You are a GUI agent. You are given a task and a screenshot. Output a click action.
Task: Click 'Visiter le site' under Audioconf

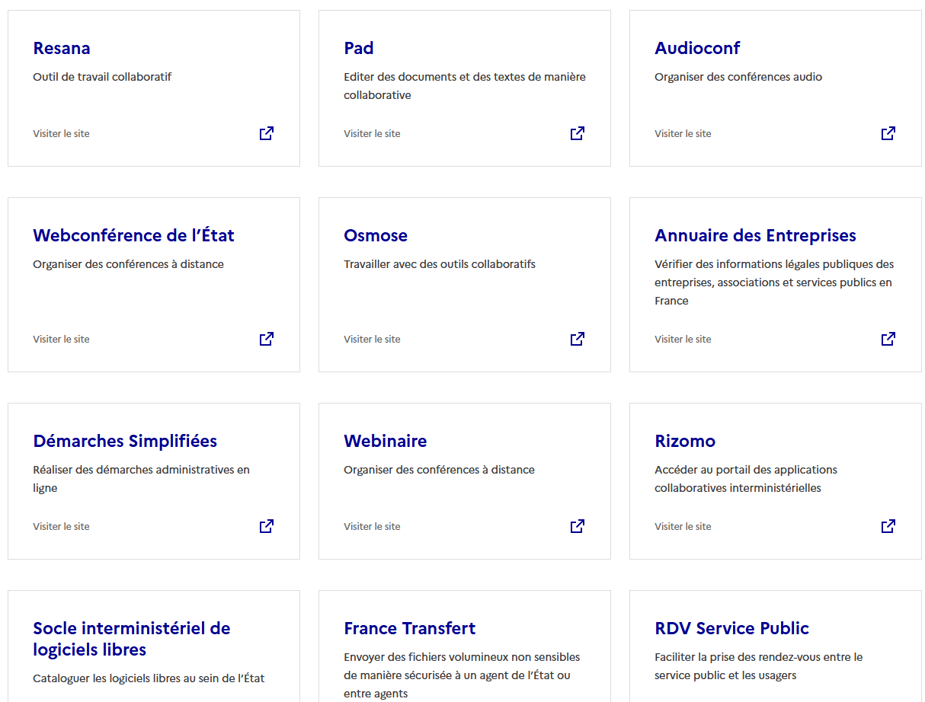coord(683,133)
